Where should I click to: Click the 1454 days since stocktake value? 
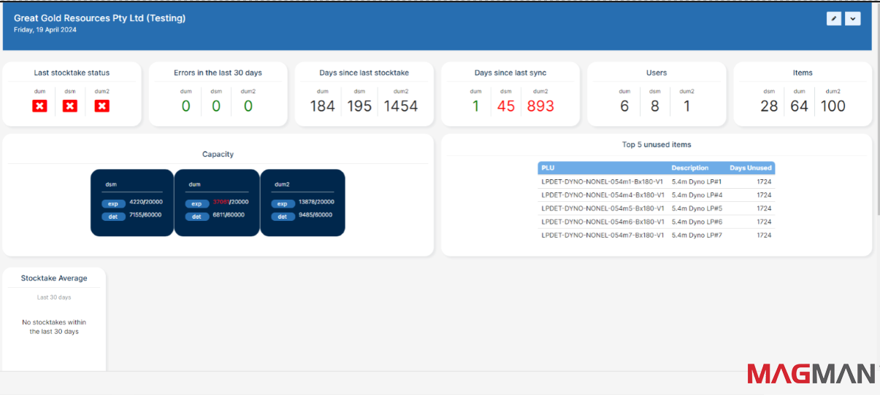[400, 106]
